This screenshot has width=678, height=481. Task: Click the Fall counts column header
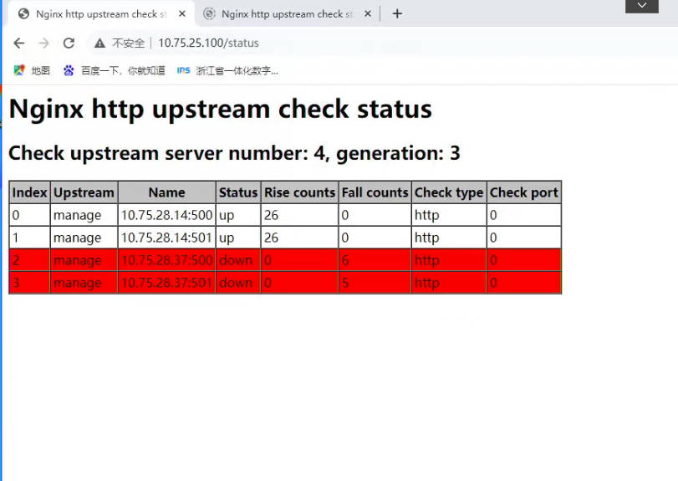point(375,192)
